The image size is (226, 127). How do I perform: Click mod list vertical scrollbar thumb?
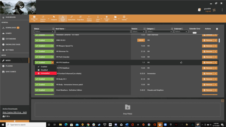click(x=219, y=40)
